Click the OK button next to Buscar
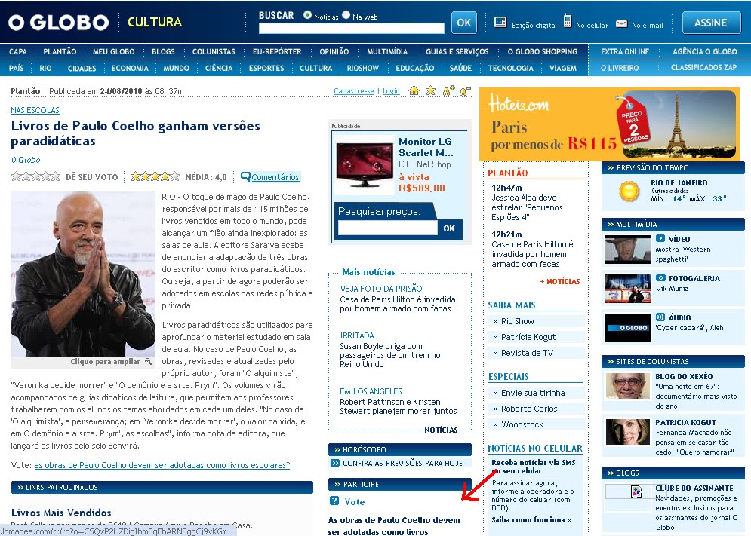Screen dimensions: 751x536 (x=463, y=23)
